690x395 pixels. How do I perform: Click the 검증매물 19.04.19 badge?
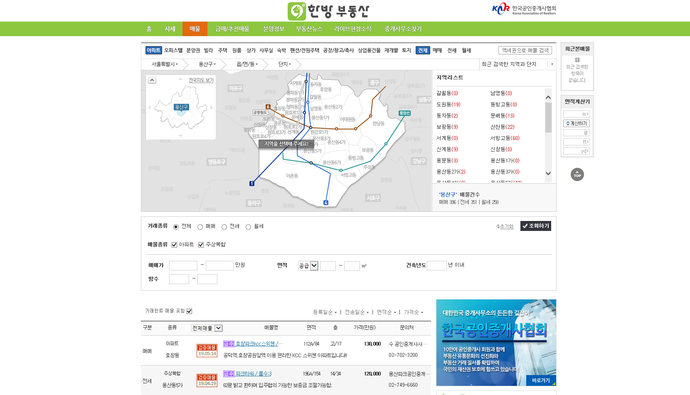(x=207, y=380)
